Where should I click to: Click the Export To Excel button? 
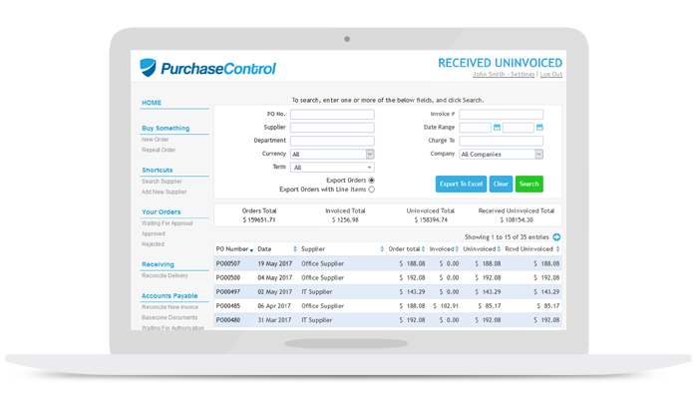tap(461, 184)
